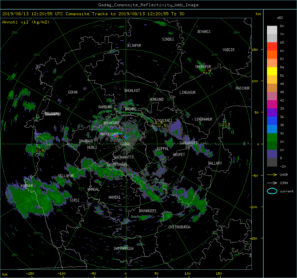
Task: Pick the bright green 20 to 30 dBZ band
Action: 272,137
